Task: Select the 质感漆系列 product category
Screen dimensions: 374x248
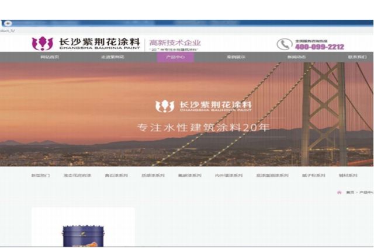Action: 153,175
